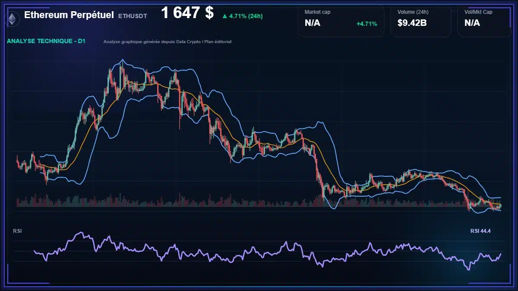Click the "Ethereum Perpétuel" title
This screenshot has height=291, width=518.
pos(69,15)
